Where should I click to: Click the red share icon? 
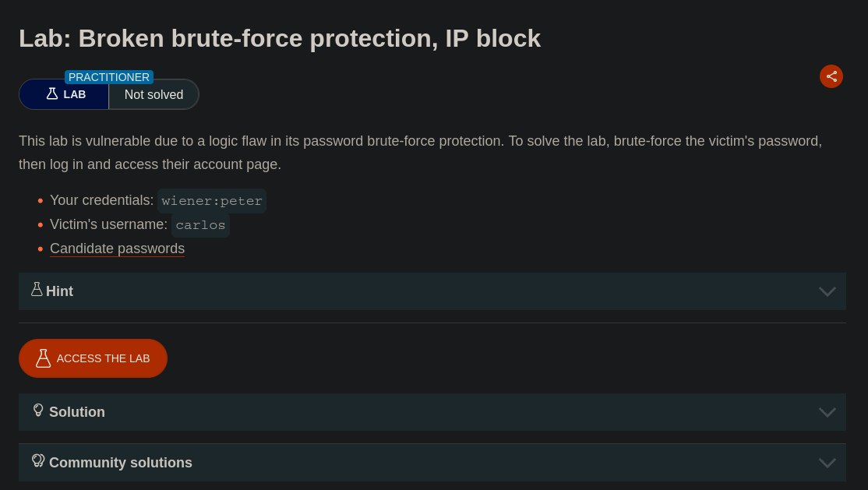tap(831, 76)
